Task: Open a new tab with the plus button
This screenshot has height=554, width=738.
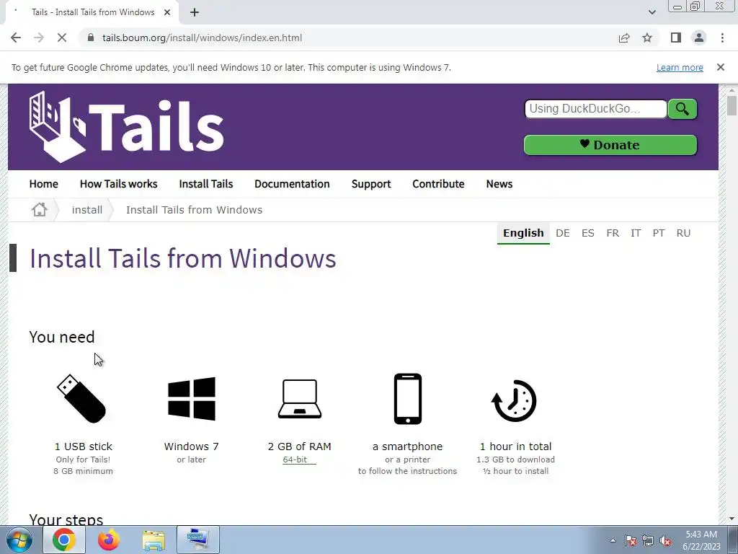Action: pos(195,12)
